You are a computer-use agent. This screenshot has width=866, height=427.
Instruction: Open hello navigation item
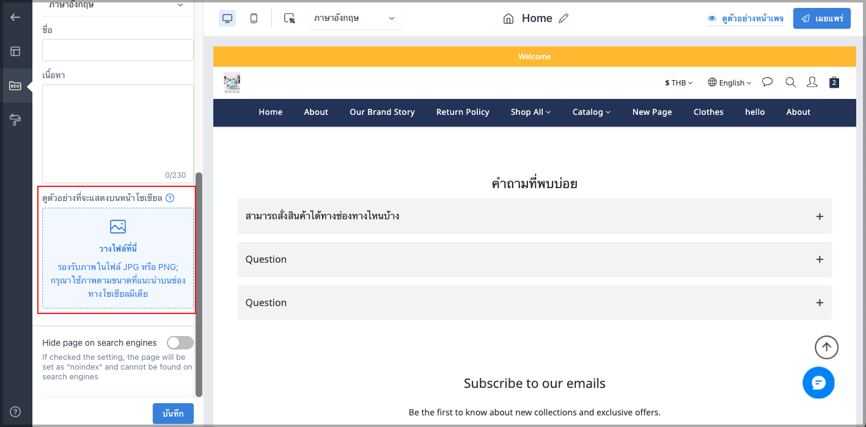[755, 112]
